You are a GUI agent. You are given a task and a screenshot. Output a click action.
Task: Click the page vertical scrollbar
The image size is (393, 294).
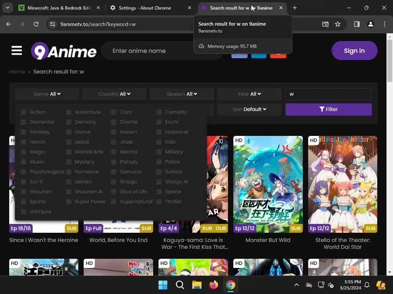point(390,61)
